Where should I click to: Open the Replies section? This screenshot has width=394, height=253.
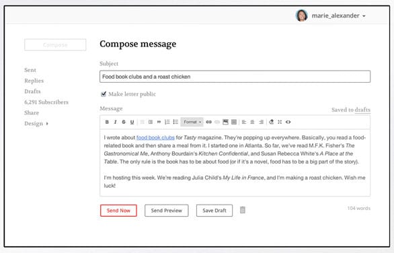34,81
